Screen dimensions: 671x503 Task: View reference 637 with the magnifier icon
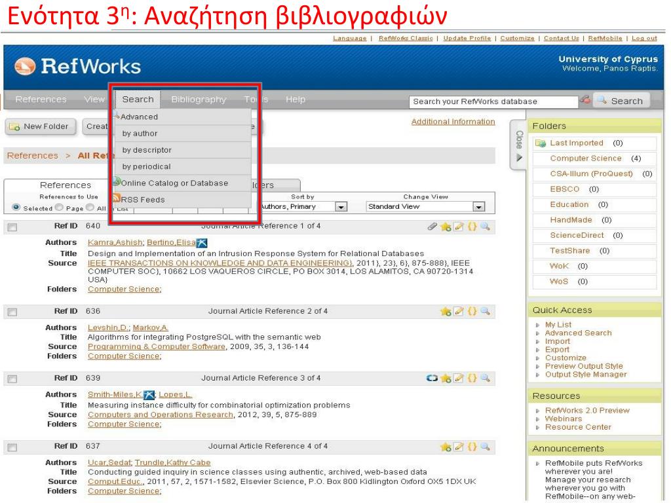click(485, 447)
